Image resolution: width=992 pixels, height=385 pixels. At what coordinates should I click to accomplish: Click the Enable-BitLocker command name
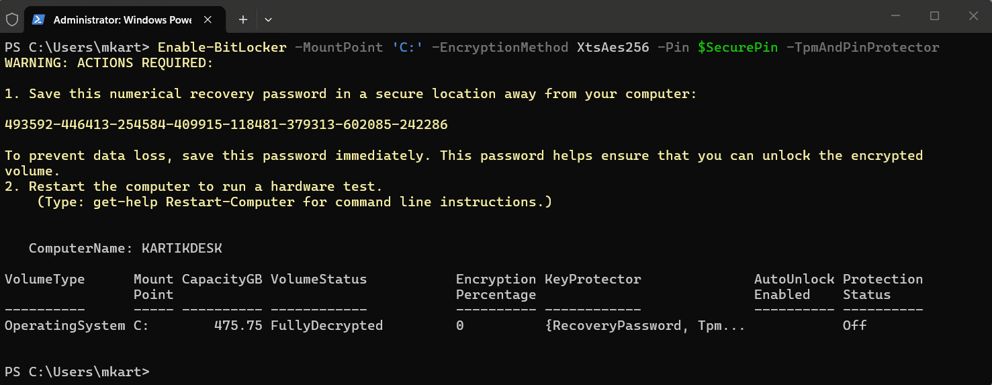pyautogui.click(x=222, y=47)
